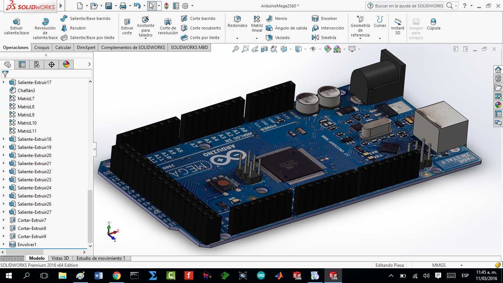The image size is (503, 283).
Task: Select the Cortar-Extruir9 tree item
Action: pyautogui.click(x=32, y=236)
